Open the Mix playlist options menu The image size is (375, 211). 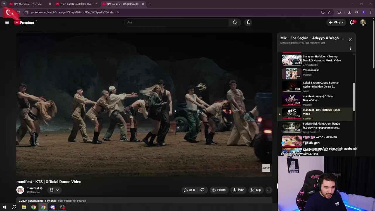pyautogui.click(x=350, y=48)
